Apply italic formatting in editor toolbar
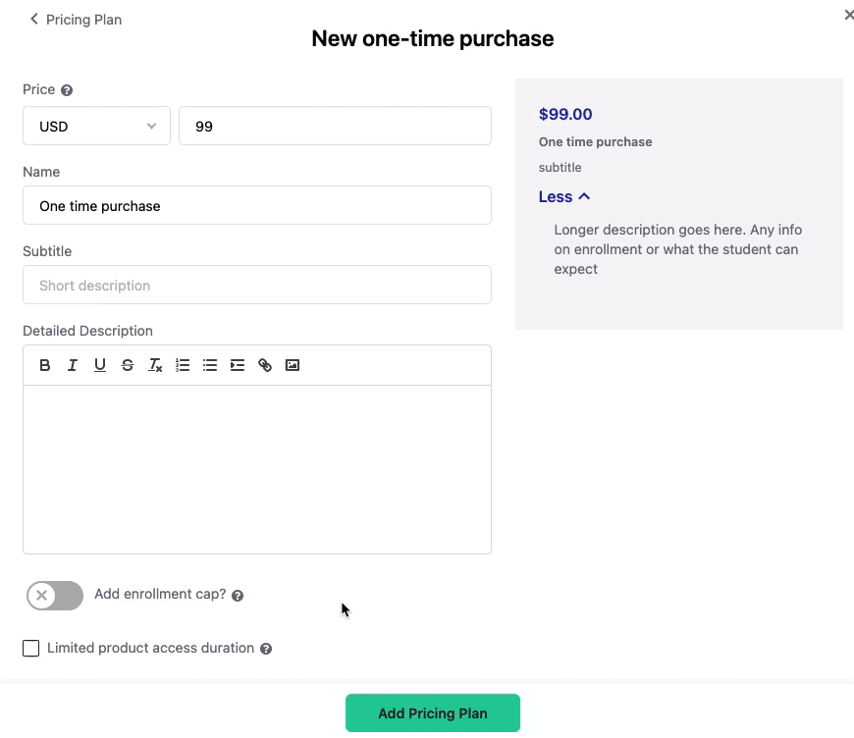Screen dimensions: 854x738 73,365
